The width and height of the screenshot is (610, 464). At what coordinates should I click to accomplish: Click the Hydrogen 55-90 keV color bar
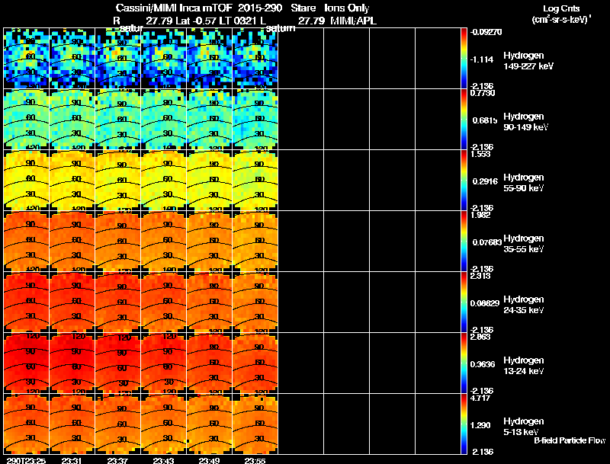click(464, 181)
